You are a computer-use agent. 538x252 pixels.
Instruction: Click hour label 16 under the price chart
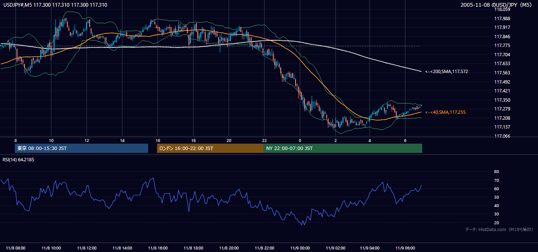point(157,140)
